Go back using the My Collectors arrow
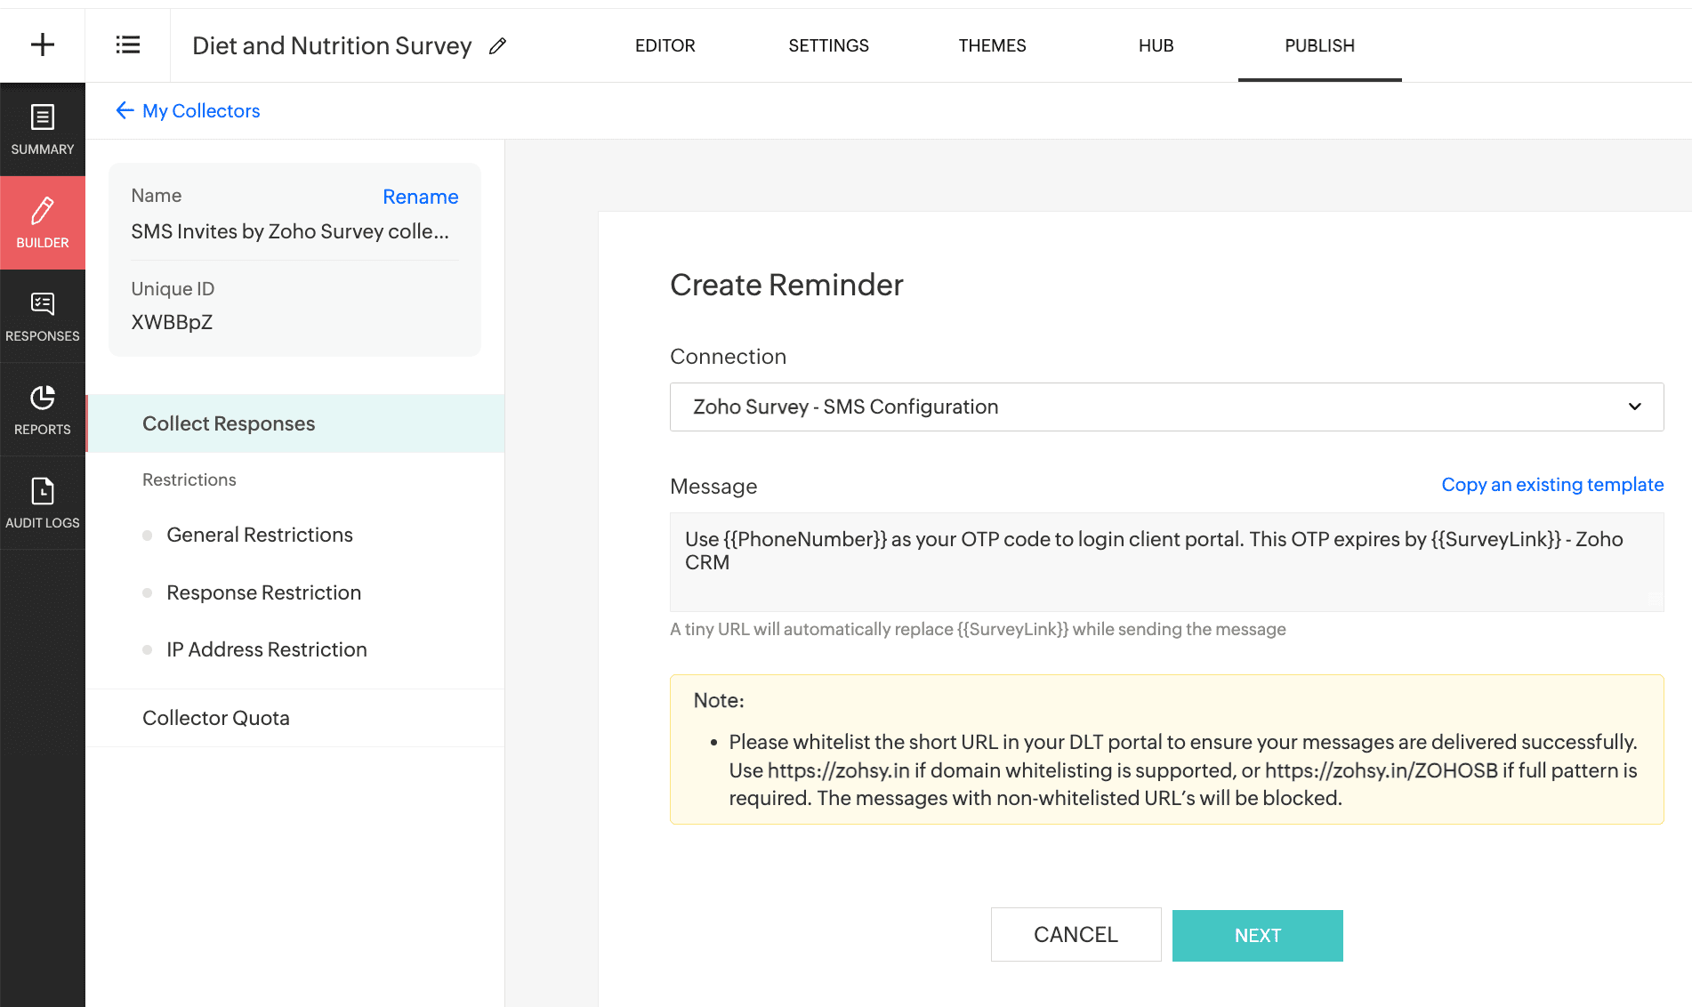 (x=125, y=110)
